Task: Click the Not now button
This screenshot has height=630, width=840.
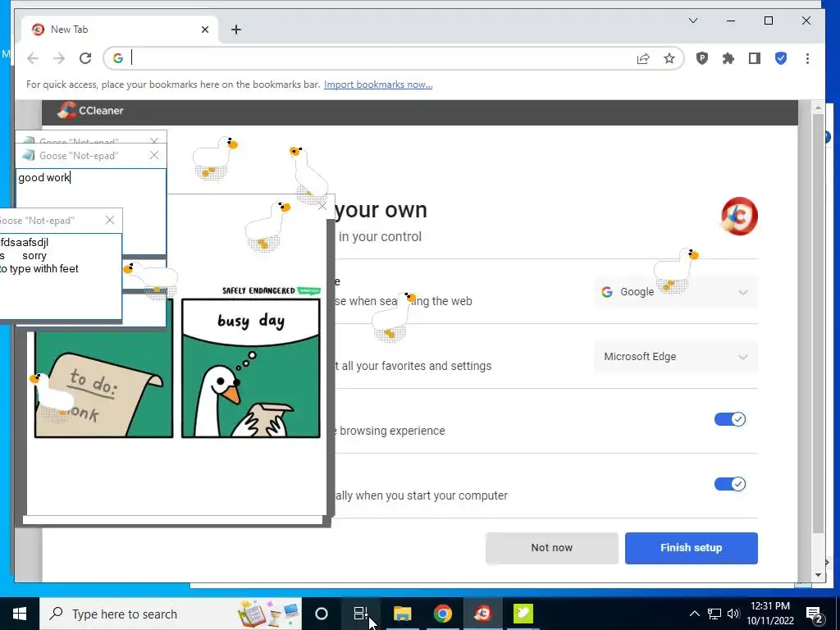Action: pos(552,547)
